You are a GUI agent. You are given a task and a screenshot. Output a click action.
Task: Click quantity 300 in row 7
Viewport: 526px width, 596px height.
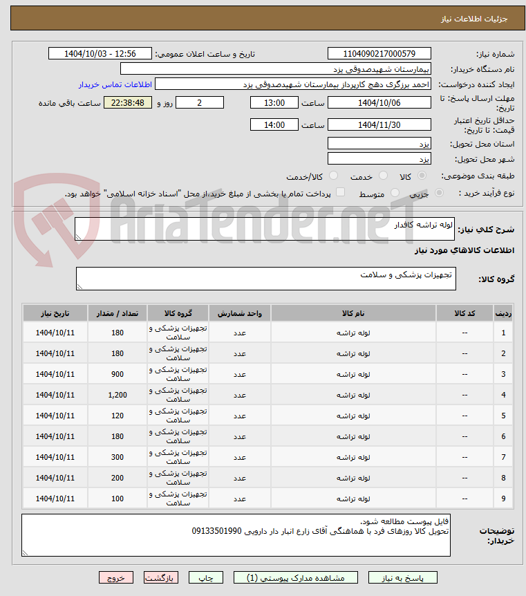(118, 457)
